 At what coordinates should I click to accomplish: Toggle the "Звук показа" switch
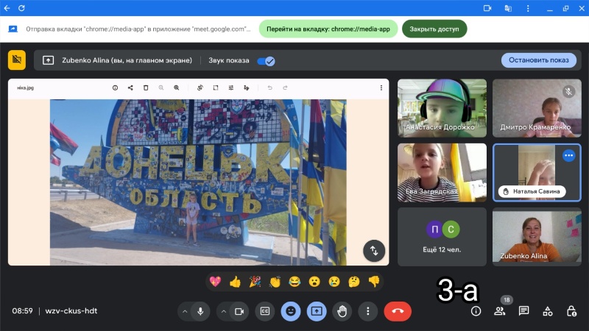pos(265,60)
